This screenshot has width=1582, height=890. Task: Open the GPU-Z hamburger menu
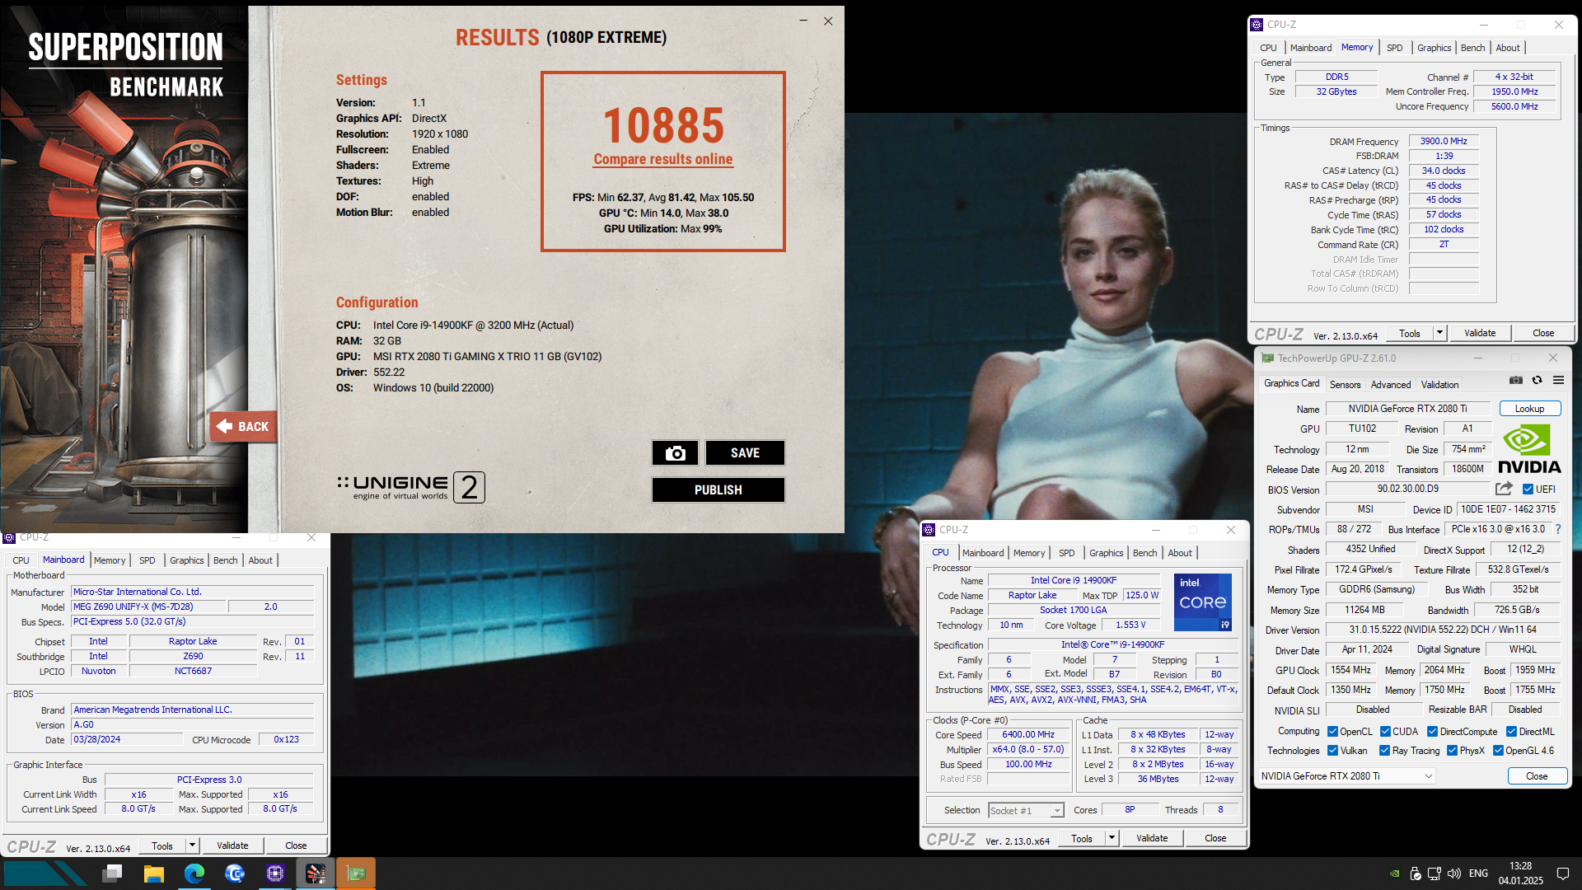click(1558, 381)
